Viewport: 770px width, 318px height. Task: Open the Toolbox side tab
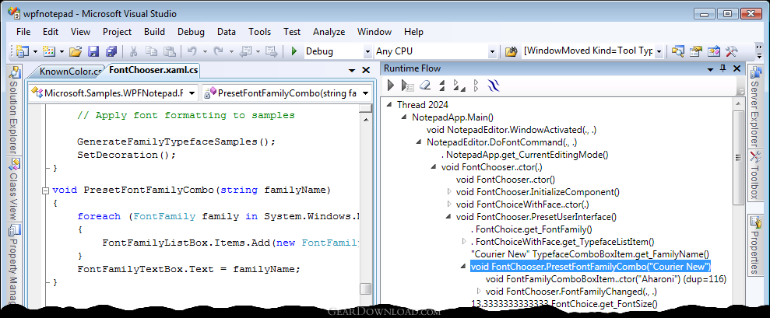[754, 175]
